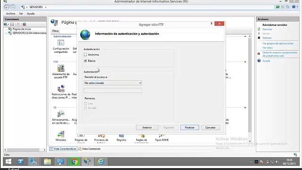Open Google Chrome from the taskbar
This screenshot has height=170, width=302.
click(74, 161)
